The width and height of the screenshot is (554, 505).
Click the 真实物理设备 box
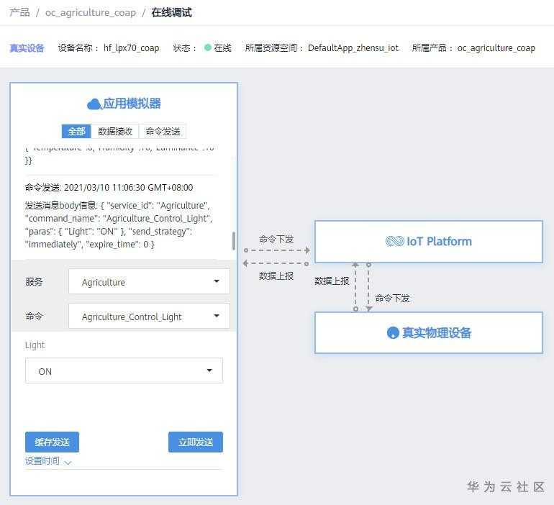[x=429, y=332]
